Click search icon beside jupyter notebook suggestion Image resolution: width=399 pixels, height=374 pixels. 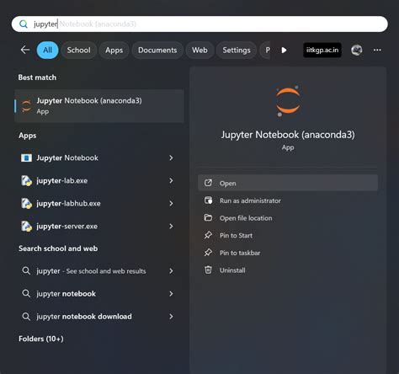tap(26, 294)
